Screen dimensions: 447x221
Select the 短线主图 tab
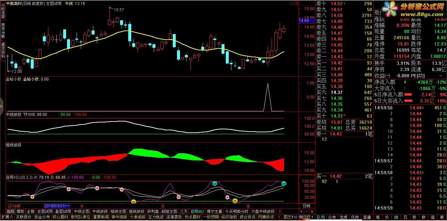[118, 212]
